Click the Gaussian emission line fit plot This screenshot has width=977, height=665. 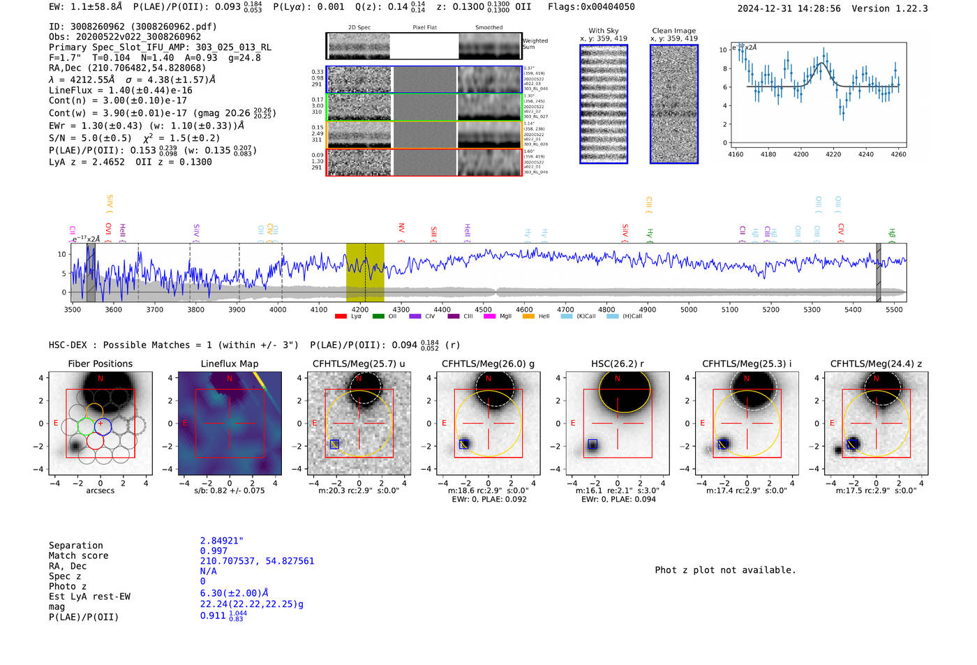[x=819, y=95]
